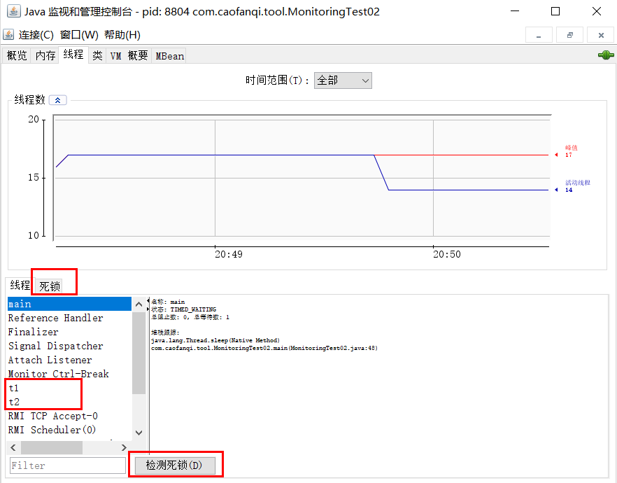This screenshot has width=617, height=483.
Task: Click the horizontal scrollbar right arrow
Action: click(x=125, y=447)
